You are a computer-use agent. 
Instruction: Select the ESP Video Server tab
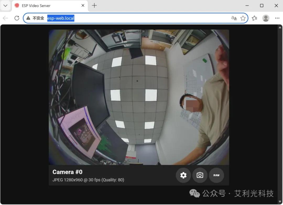pyautogui.click(x=50, y=6)
